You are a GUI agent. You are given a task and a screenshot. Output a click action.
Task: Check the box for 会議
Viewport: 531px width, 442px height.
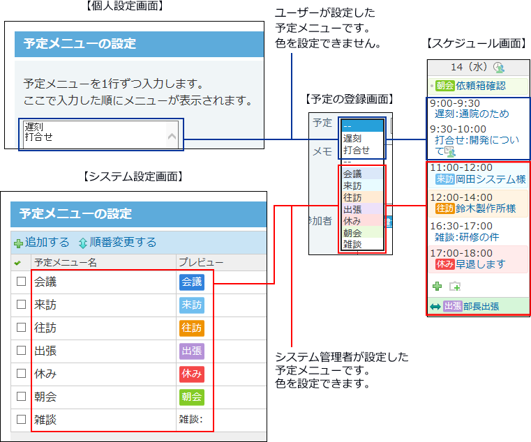[x=21, y=282]
